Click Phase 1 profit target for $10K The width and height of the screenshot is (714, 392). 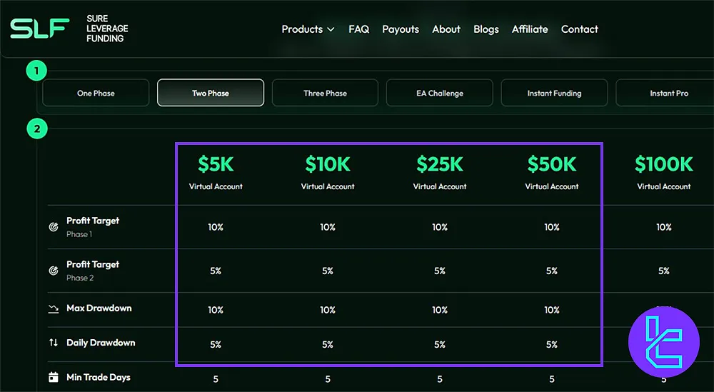click(x=328, y=227)
